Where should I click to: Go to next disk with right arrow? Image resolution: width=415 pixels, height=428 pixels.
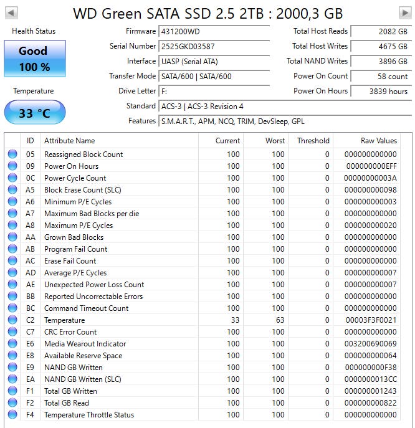point(405,13)
